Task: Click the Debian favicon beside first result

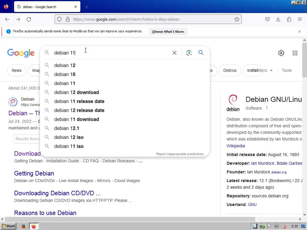Action: (x=13, y=102)
